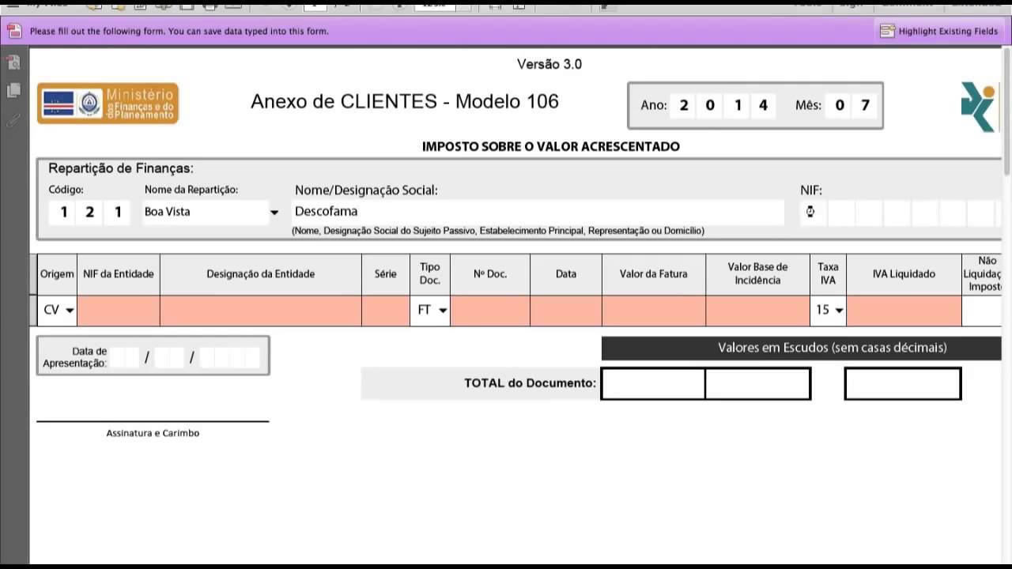Expand the Nome da Repartição dropdown
Image resolution: width=1012 pixels, height=569 pixels.
tap(274, 212)
